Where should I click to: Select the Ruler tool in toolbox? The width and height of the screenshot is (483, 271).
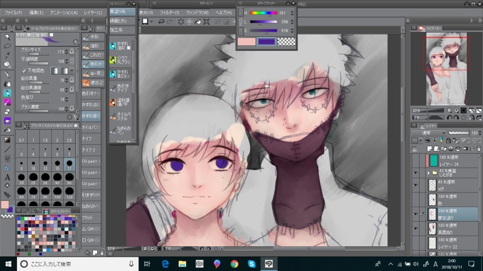[7, 168]
